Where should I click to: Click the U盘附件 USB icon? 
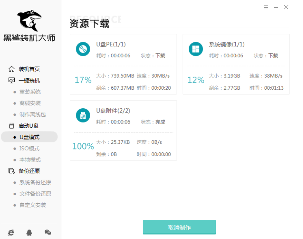click(x=83, y=115)
